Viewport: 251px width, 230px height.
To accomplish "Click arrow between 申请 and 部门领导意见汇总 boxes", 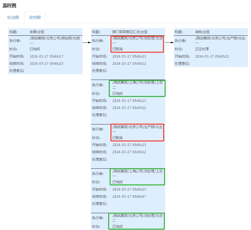I will click(87, 43).
